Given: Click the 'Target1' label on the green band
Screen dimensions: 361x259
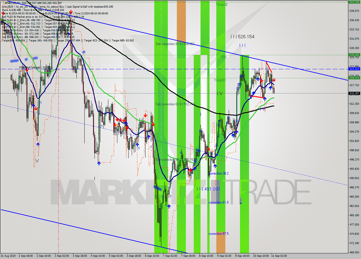Looking at the screenshot, I should pos(220,80).
